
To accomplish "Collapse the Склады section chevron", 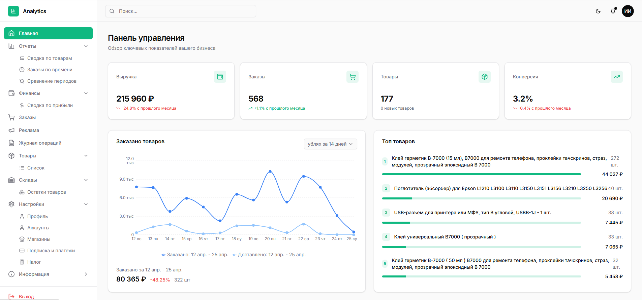I will 86,180.
